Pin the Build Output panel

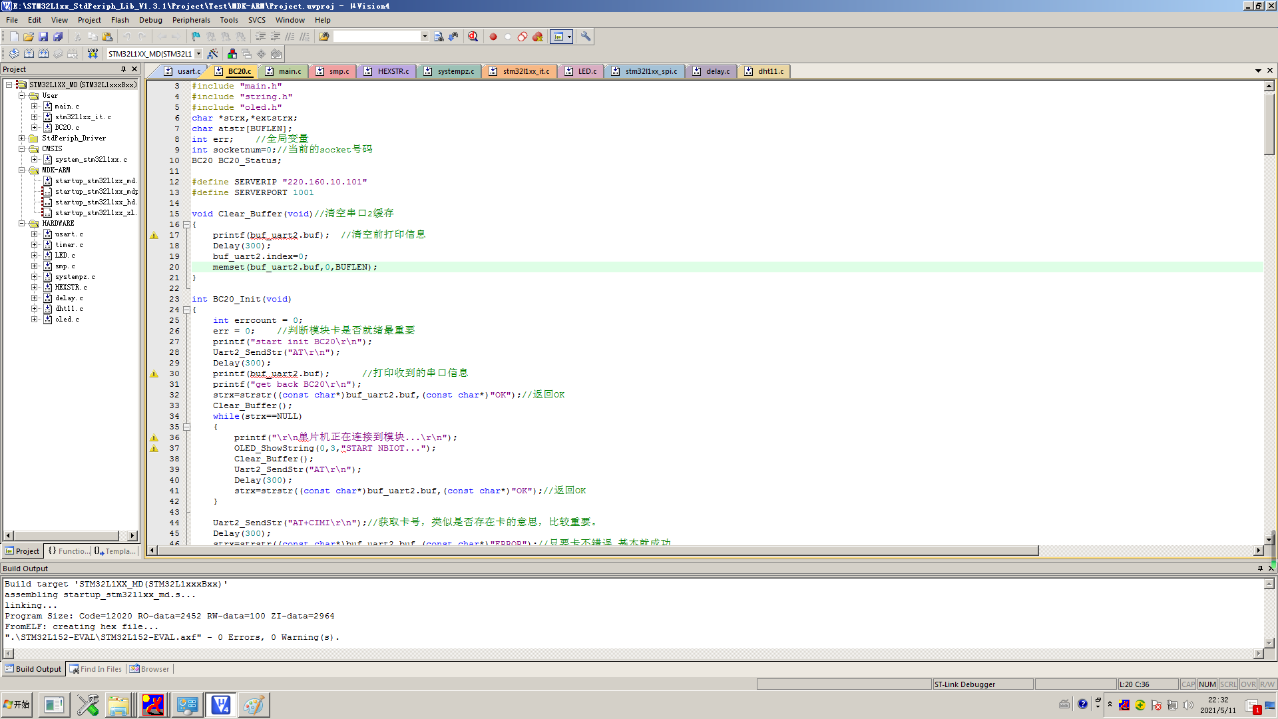tap(1260, 569)
